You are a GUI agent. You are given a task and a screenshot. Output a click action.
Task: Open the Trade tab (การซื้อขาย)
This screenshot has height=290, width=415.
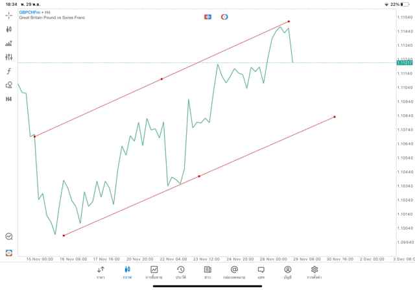[x=154, y=272]
